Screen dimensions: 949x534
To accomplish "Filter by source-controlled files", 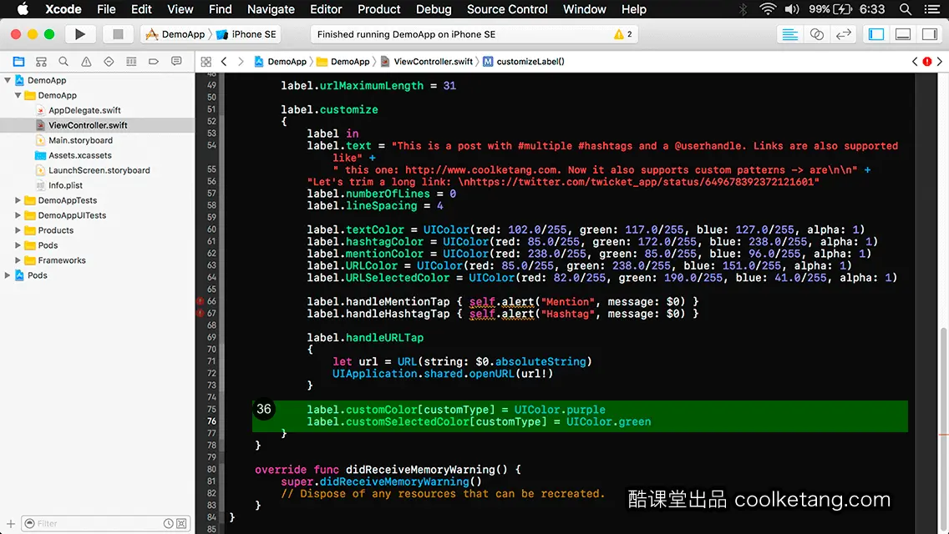I will (181, 524).
